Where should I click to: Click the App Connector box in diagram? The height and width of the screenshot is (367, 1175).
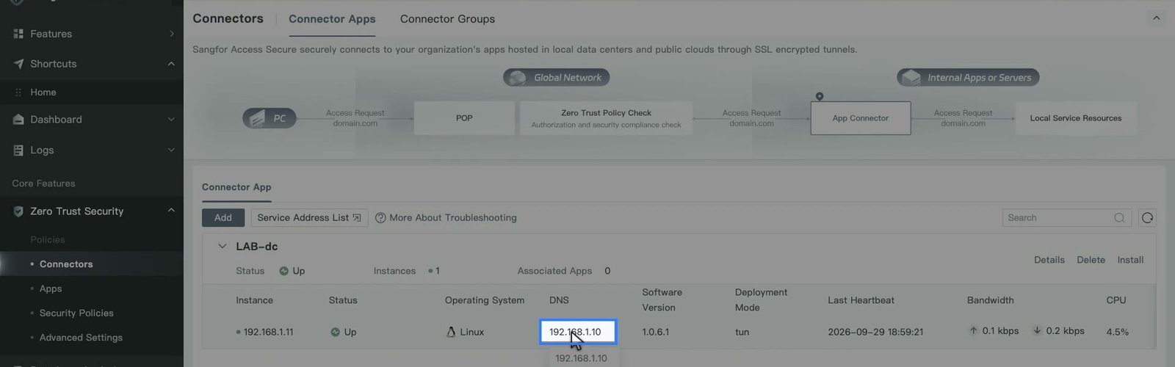[861, 118]
